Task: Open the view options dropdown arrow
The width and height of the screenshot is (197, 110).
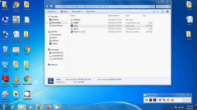Action: click(157, 12)
